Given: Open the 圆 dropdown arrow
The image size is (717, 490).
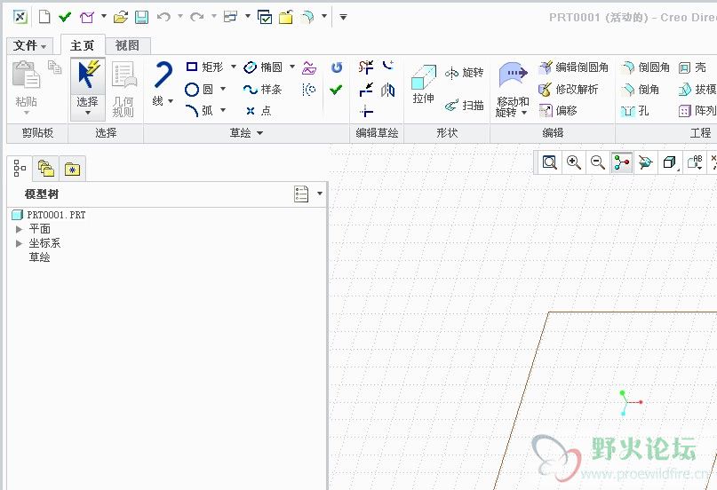Looking at the screenshot, I should 223,89.
